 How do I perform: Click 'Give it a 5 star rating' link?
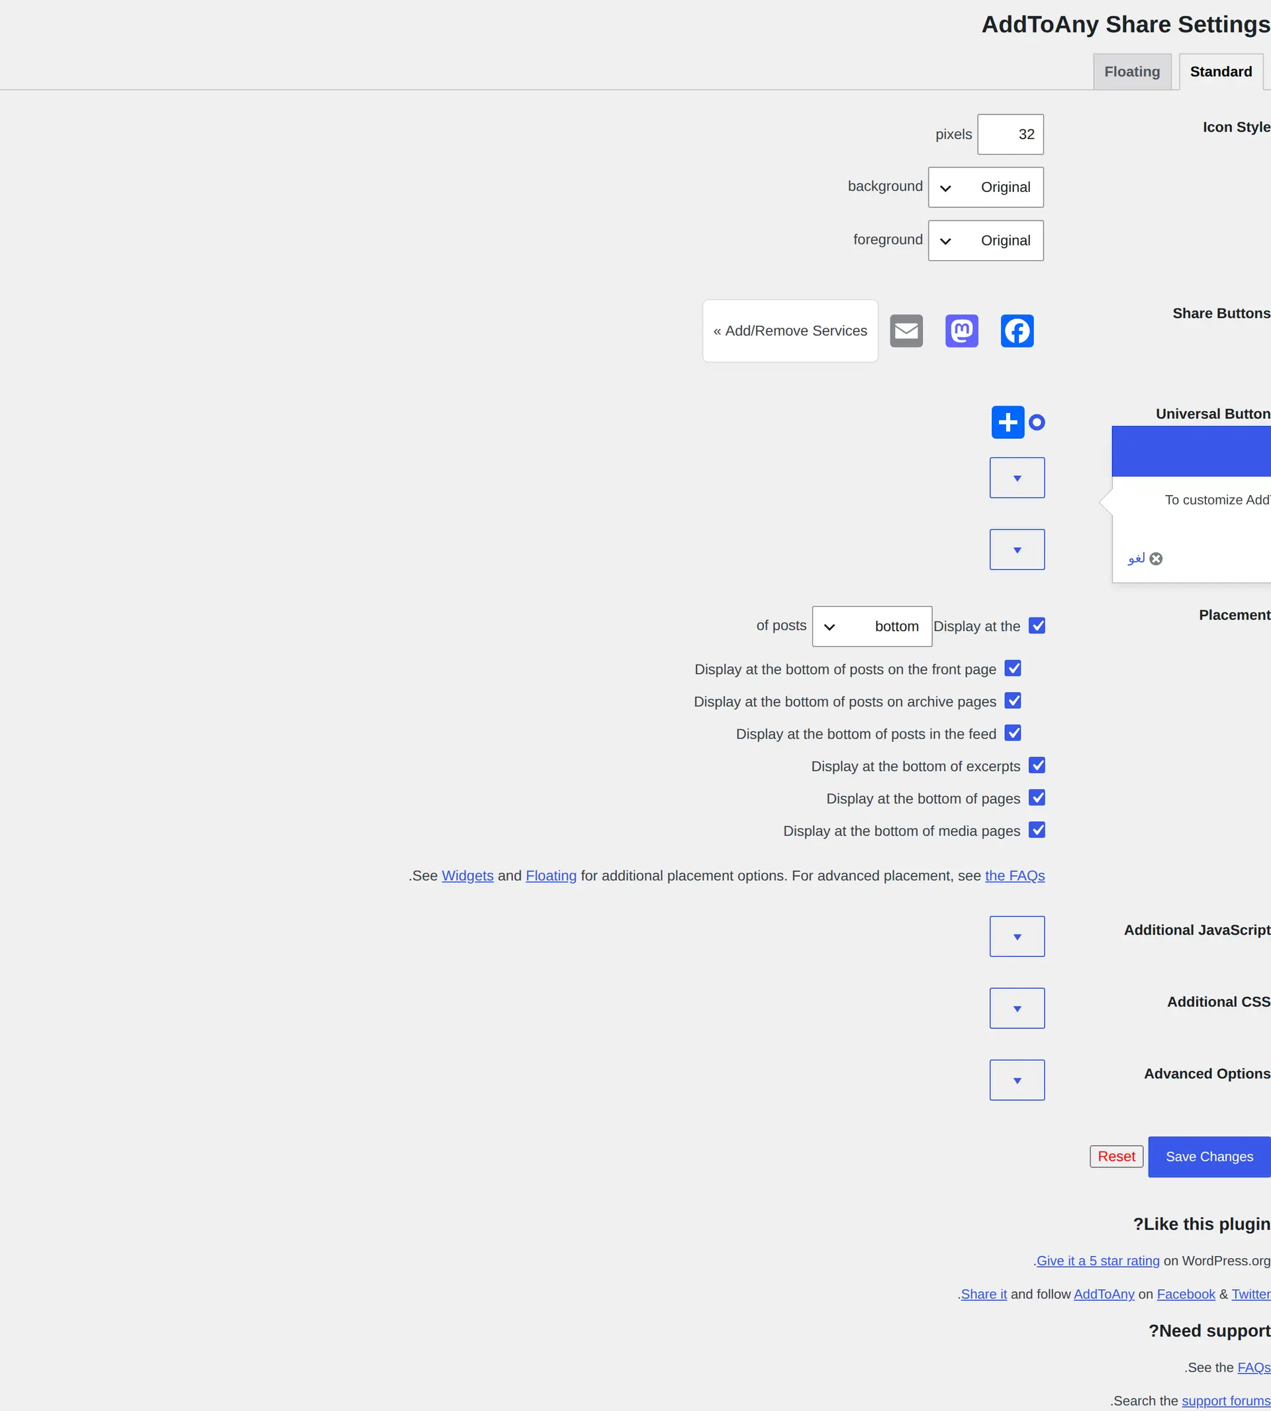pyautogui.click(x=1098, y=1261)
